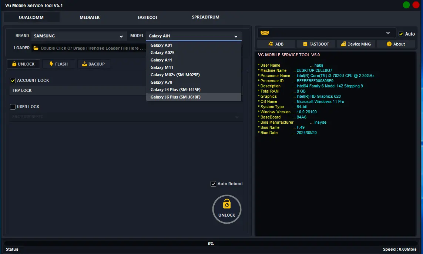Image resolution: width=423 pixels, height=254 pixels.
Task: Switch to the MEDIATEK tab
Action: point(90,17)
